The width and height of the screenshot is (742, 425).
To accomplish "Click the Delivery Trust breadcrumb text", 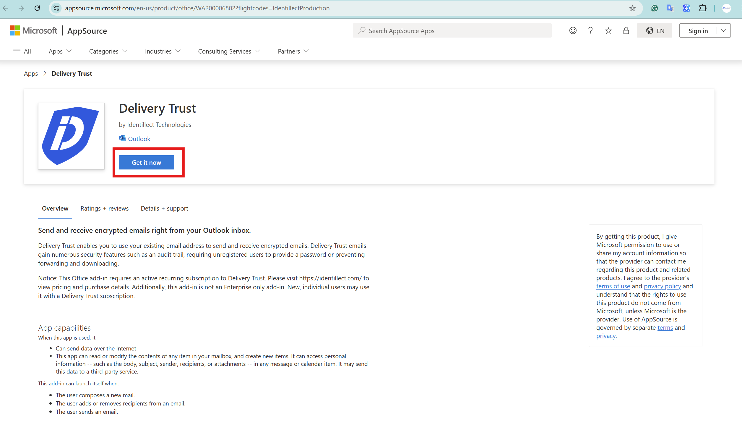I will (72, 73).
